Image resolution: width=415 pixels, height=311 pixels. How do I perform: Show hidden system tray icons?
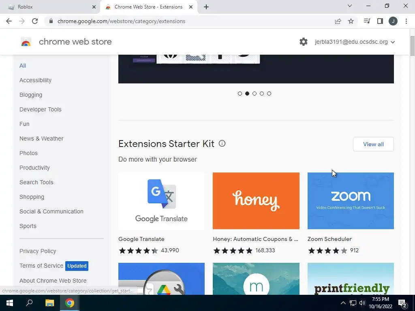(343, 303)
